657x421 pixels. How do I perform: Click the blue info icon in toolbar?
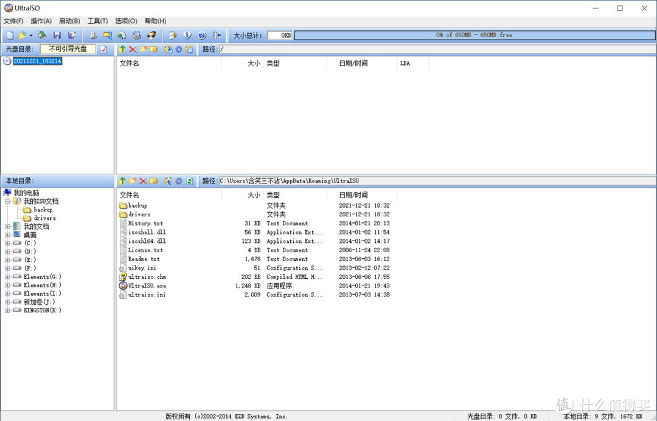(187, 35)
